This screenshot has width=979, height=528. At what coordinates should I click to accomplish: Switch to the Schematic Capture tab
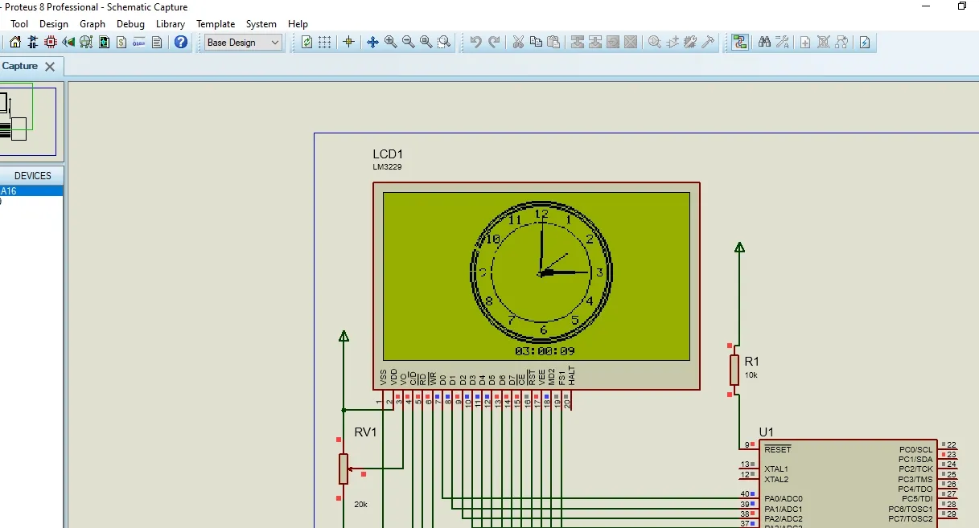click(19, 66)
